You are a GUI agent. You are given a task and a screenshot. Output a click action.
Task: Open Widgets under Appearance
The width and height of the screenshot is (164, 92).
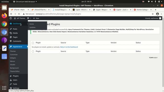(x=13, y=58)
